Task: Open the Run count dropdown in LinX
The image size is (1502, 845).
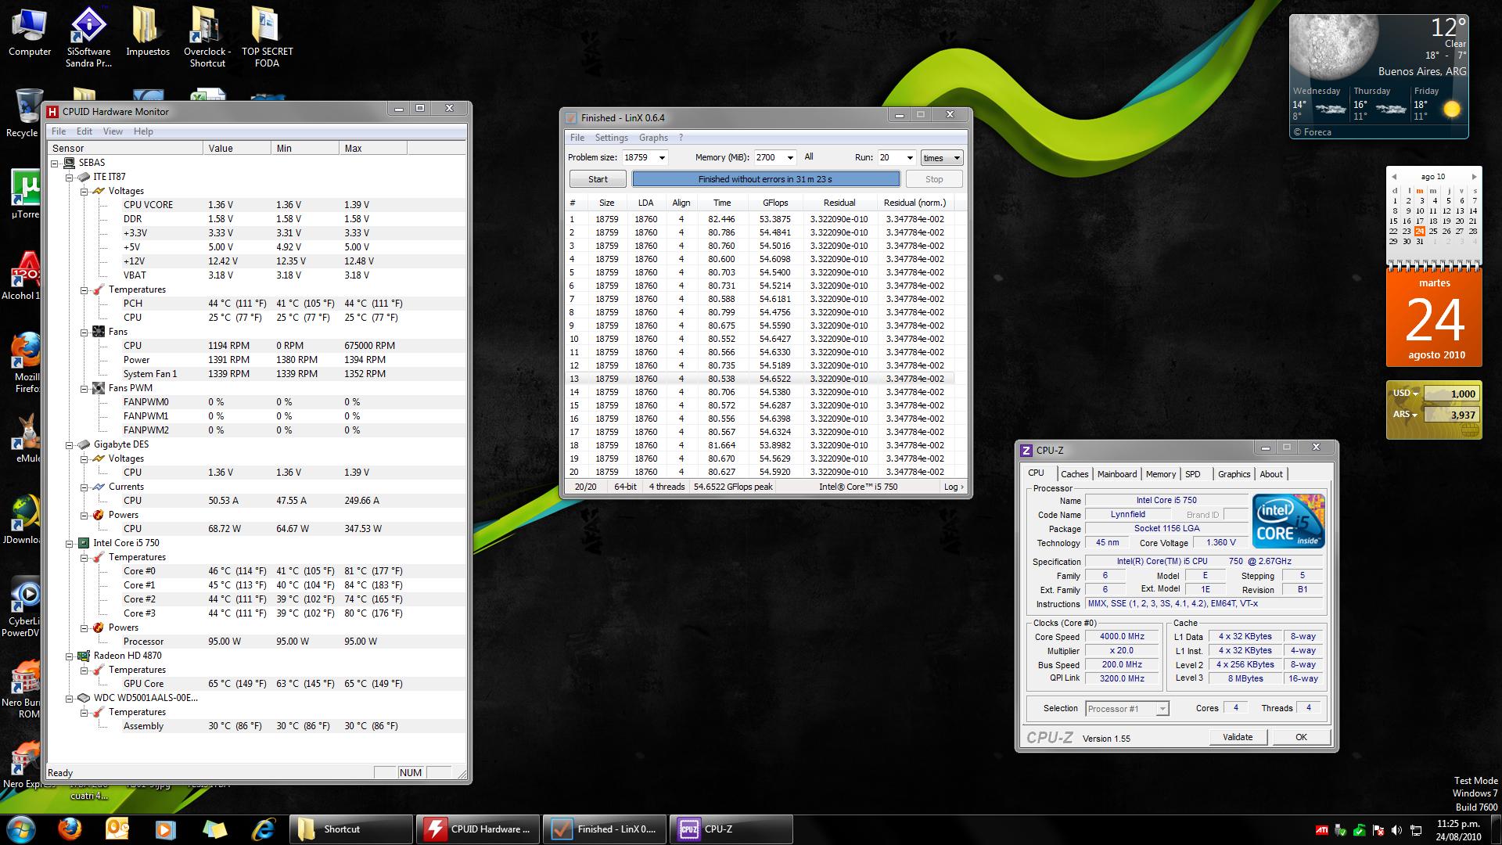Action: [x=909, y=157]
